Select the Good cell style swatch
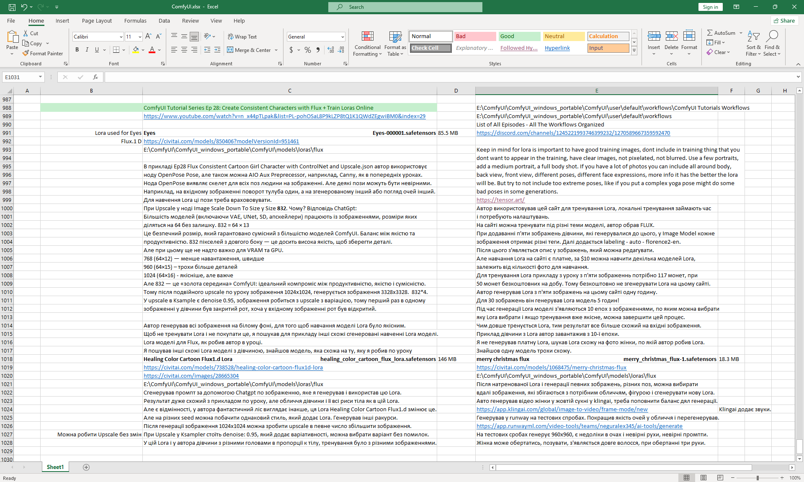 [519, 36]
